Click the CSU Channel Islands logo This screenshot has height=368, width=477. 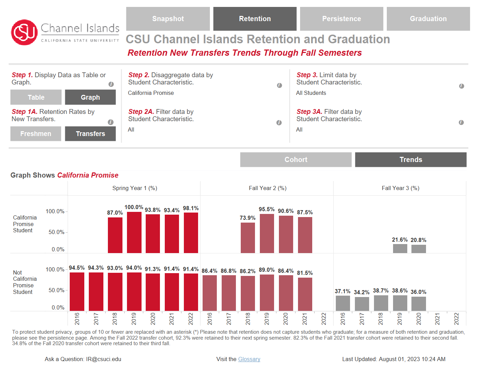pyautogui.click(x=65, y=32)
